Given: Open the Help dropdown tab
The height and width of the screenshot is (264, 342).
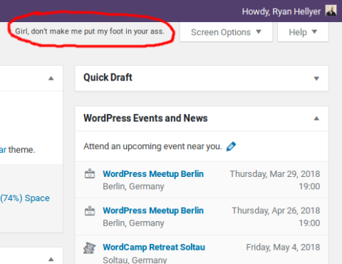Looking at the screenshot, I should pyautogui.click(x=303, y=32).
